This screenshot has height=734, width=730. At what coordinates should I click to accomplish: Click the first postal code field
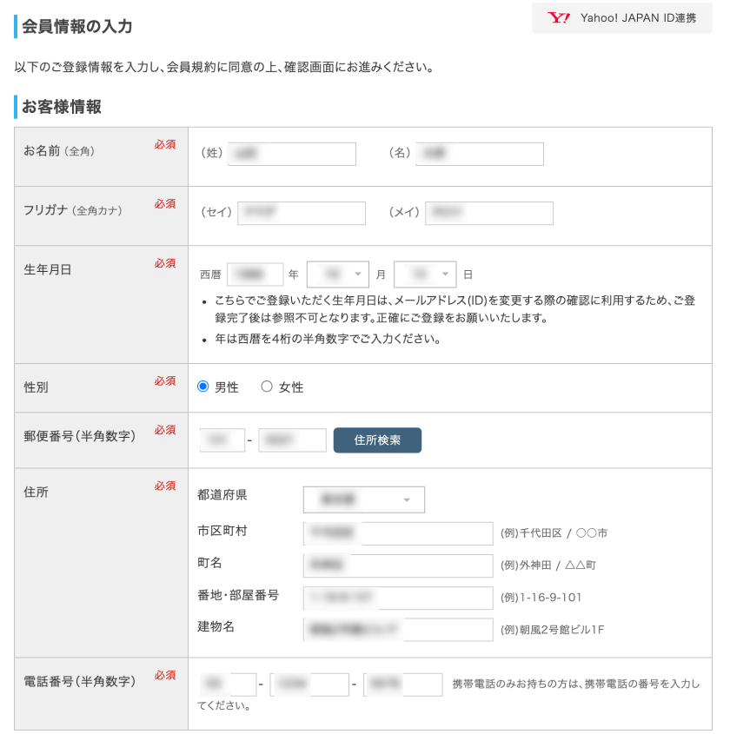click(222, 440)
